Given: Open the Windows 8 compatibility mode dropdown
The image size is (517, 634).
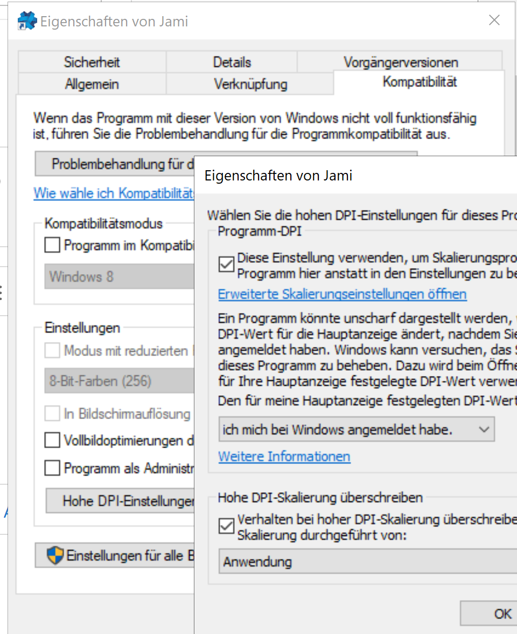Looking at the screenshot, I should 119,276.
